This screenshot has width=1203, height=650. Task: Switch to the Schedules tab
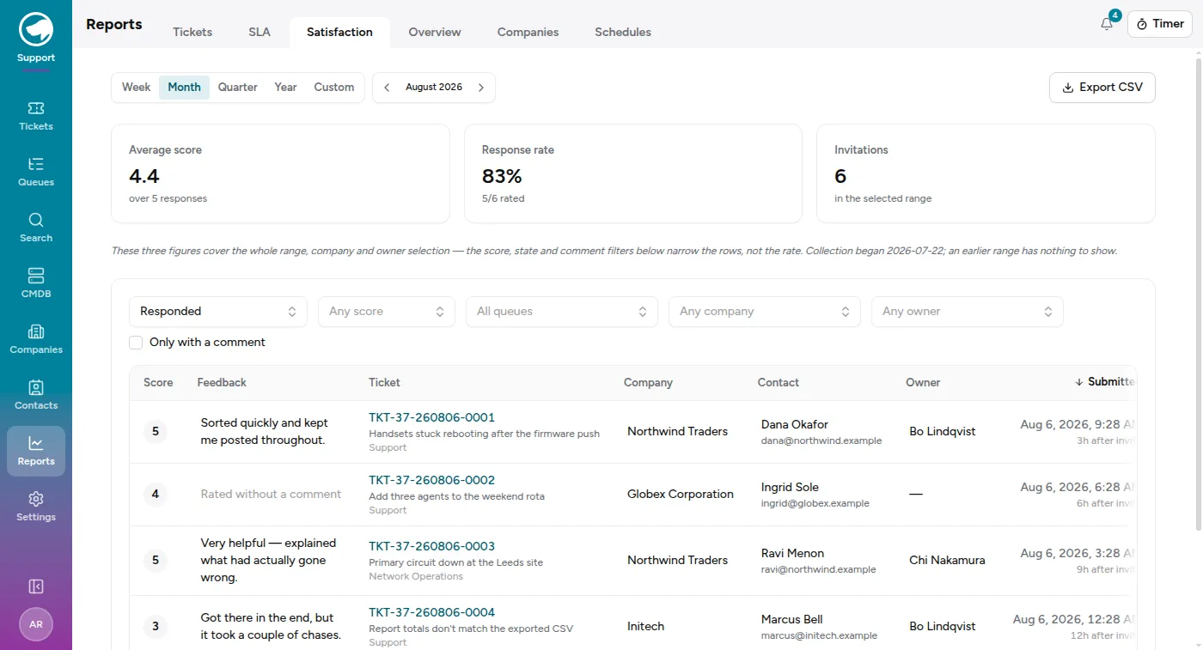tap(623, 33)
